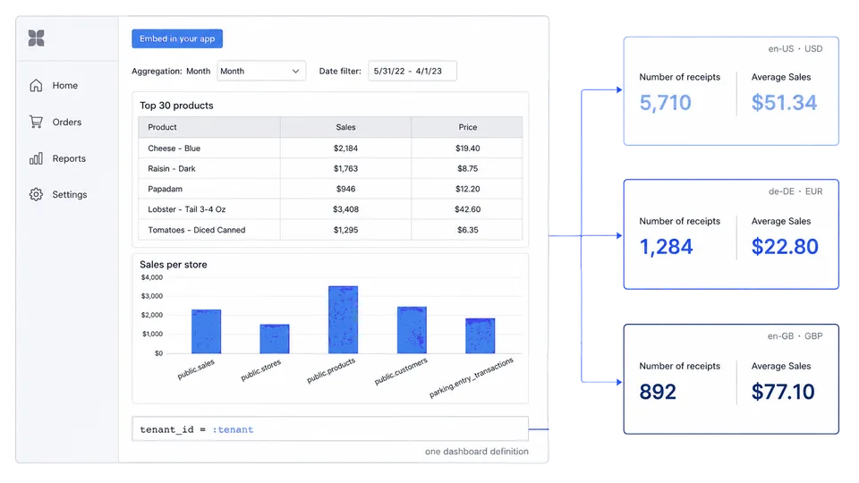Select the Lobster - Tail 3-4 Oz product
Screen dimensions: 859x483
[186, 209]
